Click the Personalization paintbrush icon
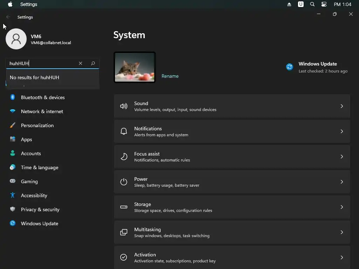 [13, 125]
